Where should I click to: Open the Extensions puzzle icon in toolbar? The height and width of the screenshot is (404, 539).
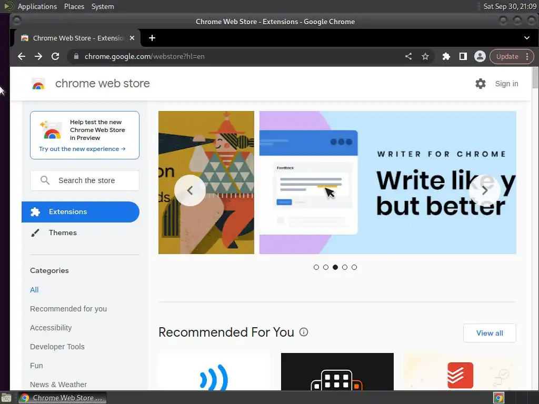[446, 56]
